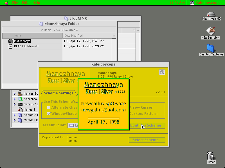Select the green Manezhnay folder icon in JKLMNO
Screen dimensions: 225x168
coord(20,99)
